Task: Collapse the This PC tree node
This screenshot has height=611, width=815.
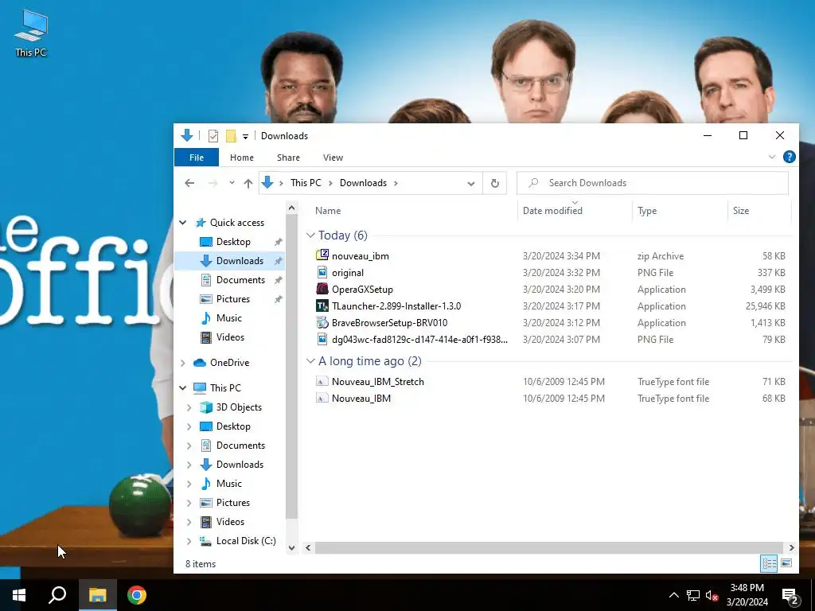Action: (183, 387)
